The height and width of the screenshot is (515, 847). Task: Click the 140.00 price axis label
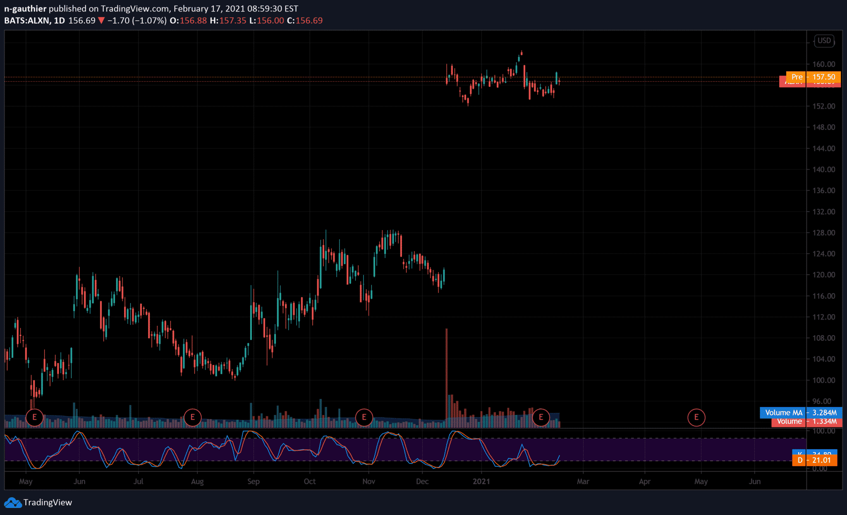click(823, 169)
